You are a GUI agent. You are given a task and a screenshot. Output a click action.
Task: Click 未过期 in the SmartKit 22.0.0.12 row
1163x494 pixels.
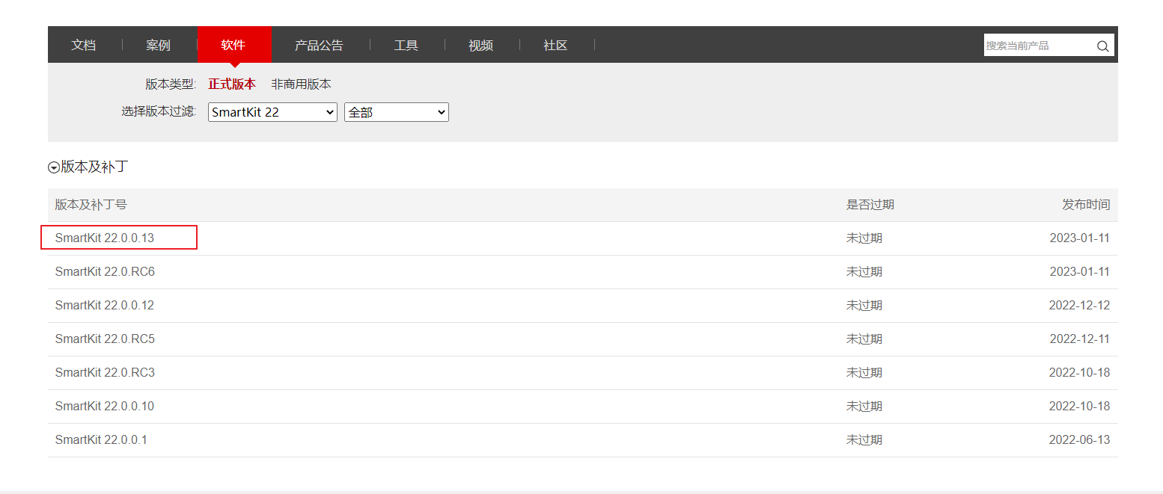click(864, 306)
